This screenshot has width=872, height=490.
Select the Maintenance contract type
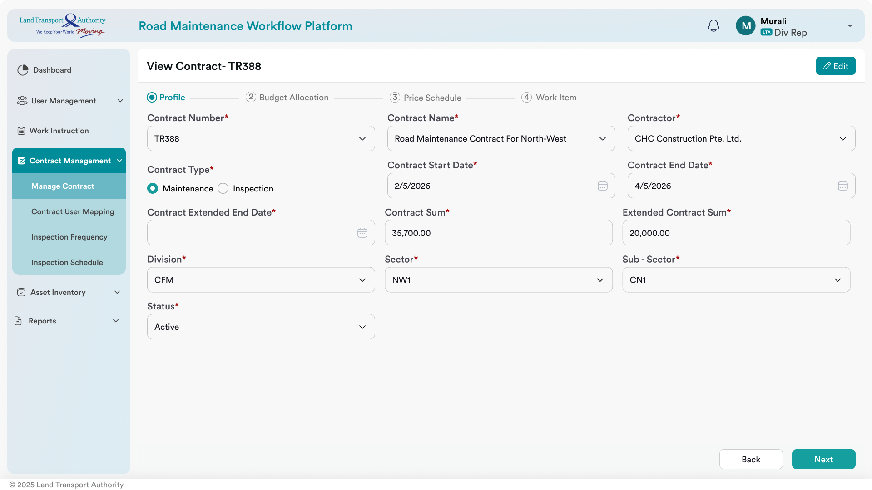(153, 188)
